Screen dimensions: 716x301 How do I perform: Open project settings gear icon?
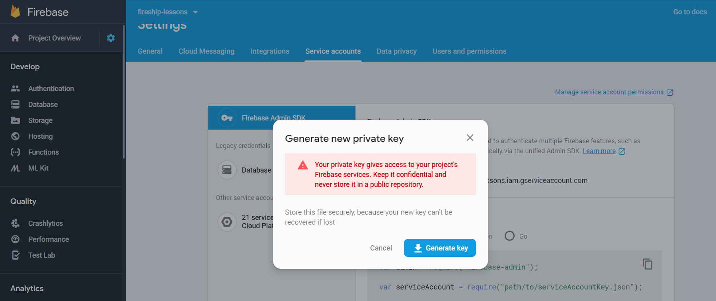(111, 38)
